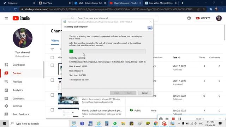Click the CREATE button
Viewport: 226px width, 127px height.
[x=203, y=18]
